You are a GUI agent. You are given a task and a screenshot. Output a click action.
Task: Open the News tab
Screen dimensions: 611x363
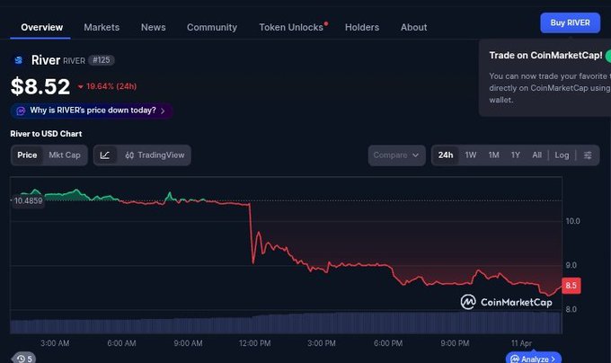coord(153,27)
